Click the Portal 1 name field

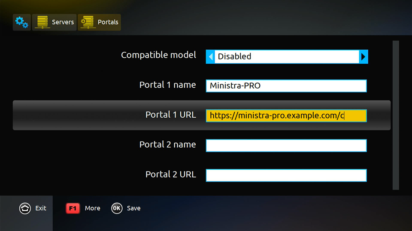pyautogui.click(x=286, y=86)
